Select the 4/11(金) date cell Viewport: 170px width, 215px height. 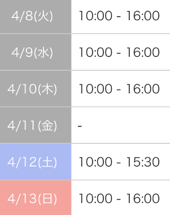pos(36,125)
